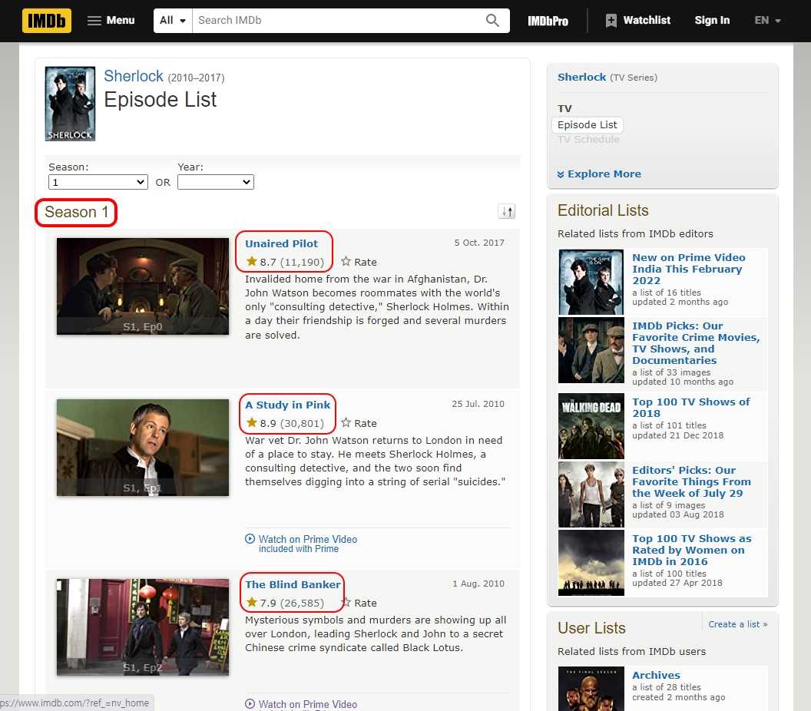Rate A Study in Pink star
811x711 pixels.
[359, 423]
